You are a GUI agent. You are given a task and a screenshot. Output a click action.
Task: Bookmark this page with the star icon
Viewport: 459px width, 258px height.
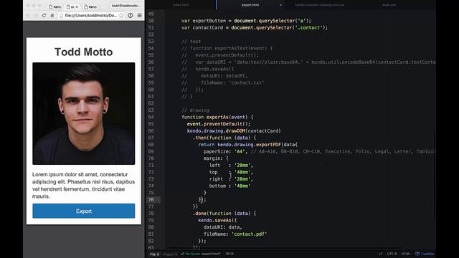pos(121,16)
